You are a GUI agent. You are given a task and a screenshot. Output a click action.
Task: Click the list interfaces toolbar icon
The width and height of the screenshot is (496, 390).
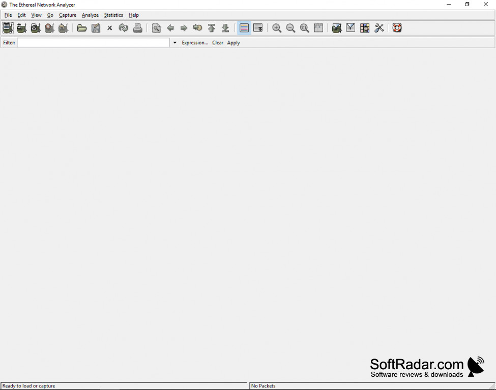tap(8, 28)
